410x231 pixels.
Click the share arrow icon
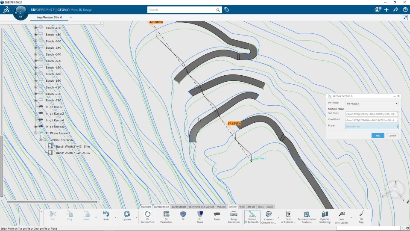pos(395,10)
